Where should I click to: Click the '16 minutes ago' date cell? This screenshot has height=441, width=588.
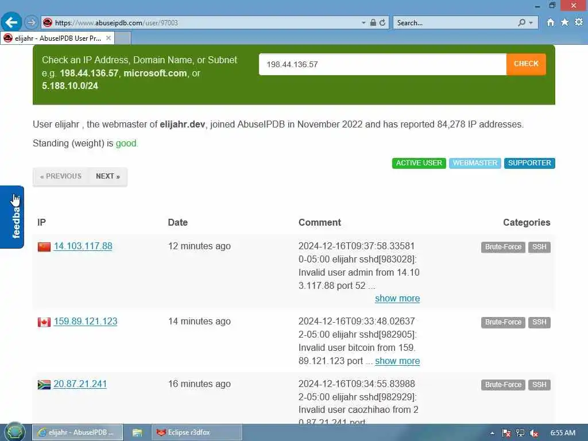coord(199,384)
